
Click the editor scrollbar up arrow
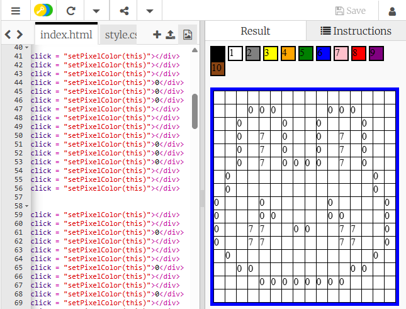pyautogui.click(x=195, y=50)
